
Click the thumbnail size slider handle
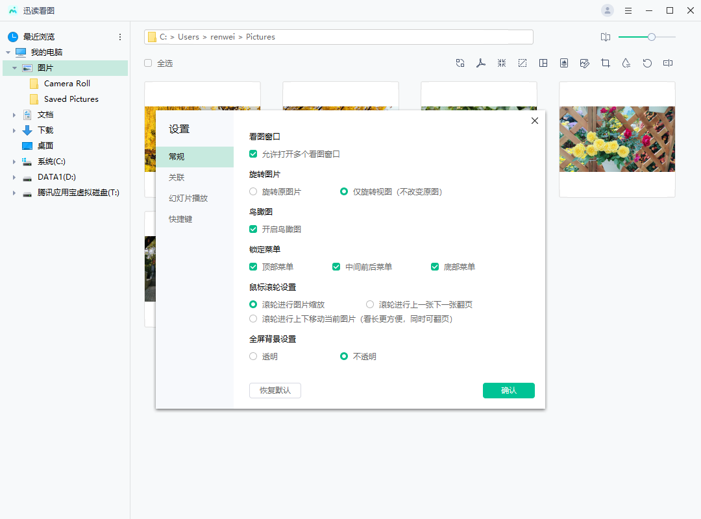click(652, 37)
